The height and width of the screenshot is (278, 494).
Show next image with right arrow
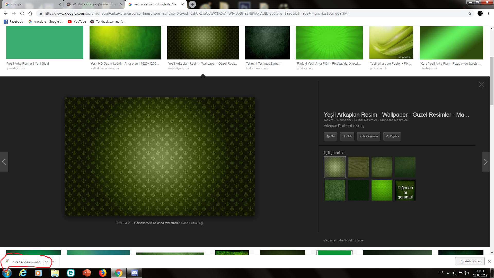[486, 162]
